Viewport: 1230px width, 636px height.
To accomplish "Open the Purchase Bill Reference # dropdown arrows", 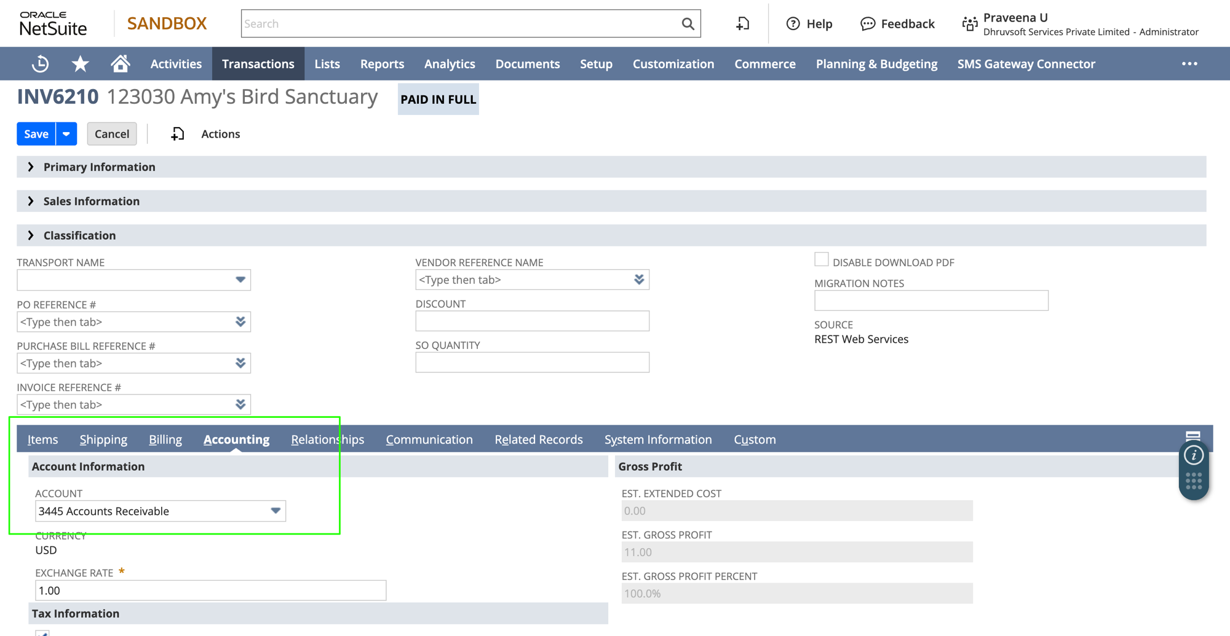I will tap(240, 363).
